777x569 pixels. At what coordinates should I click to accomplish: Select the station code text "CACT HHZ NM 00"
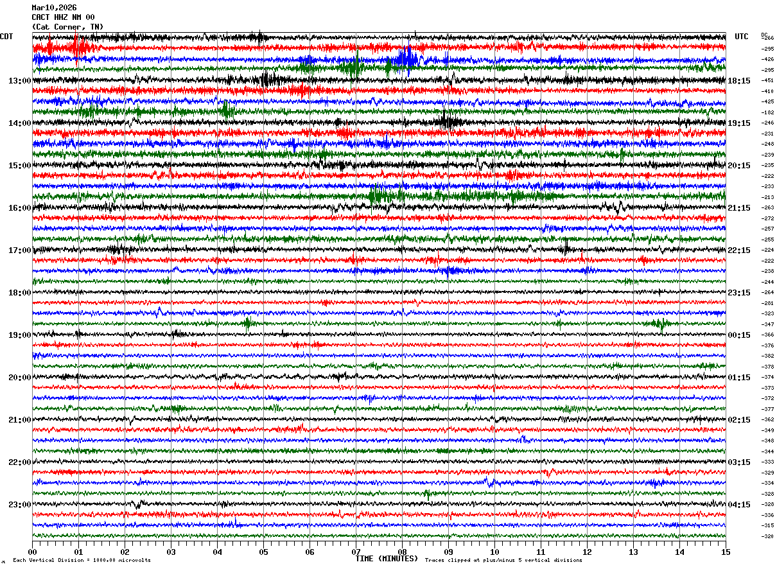63,17
